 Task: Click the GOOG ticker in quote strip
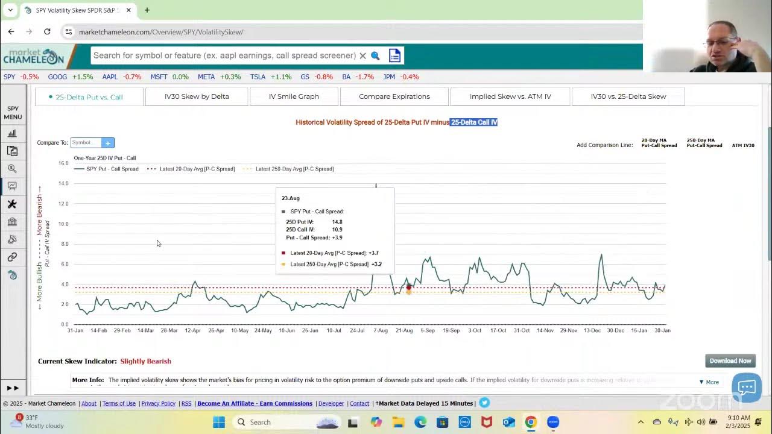pos(58,77)
